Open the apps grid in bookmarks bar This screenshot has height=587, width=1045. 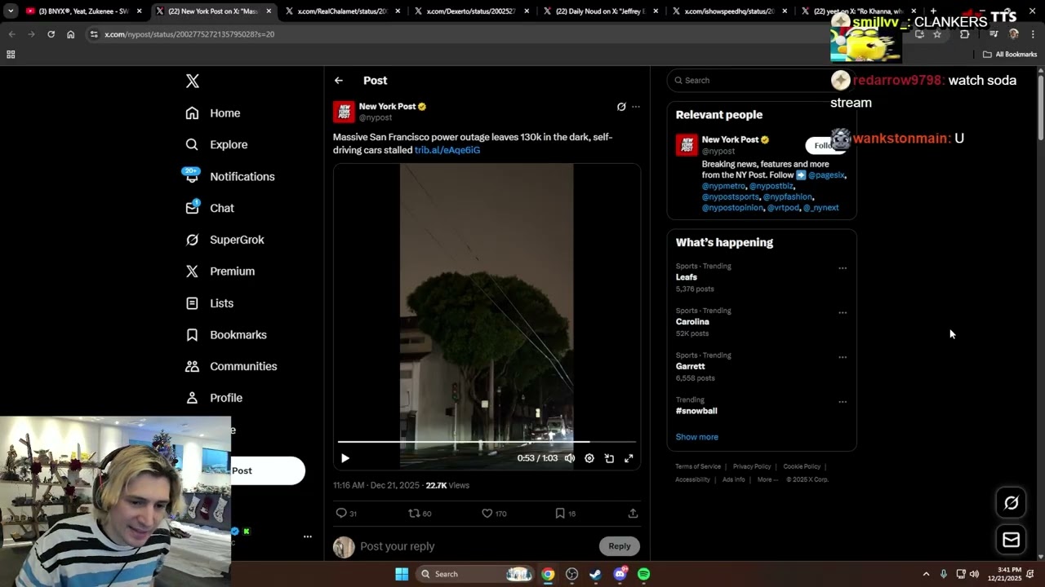(11, 55)
